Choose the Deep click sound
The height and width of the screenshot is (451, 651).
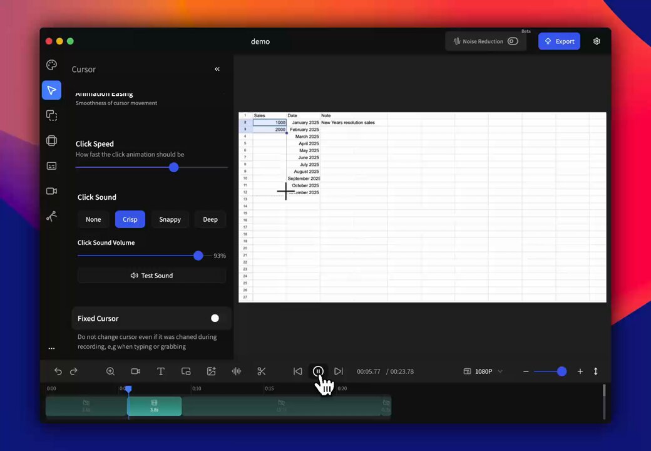[x=210, y=219]
